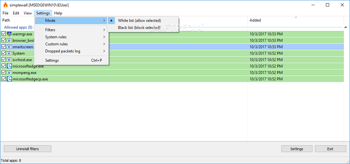The width and height of the screenshot is (350, 164).
Task: Click the Added column sort arrow
Action: pyautogui.click(x=296, y=17)
